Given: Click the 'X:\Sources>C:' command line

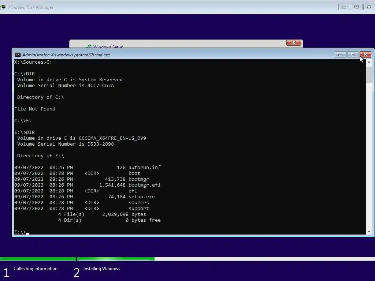Looking at the screenshot, I should (x=33, y=62).
